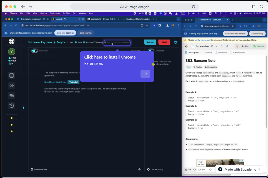The height and width of the screenshot is (178, 268).
Task: Open the 80 comments on the problem
Action: [x=201, y=170]
